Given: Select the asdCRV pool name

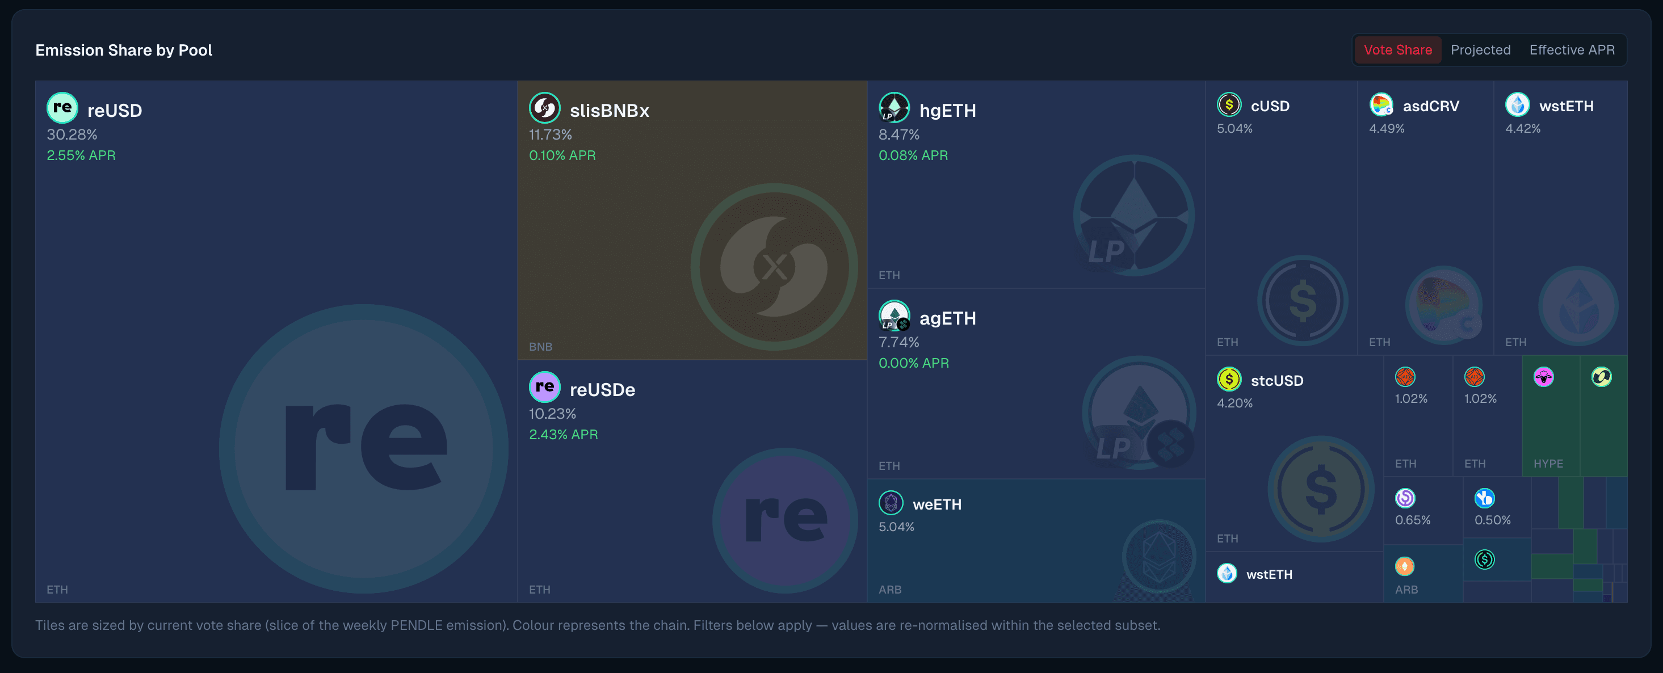Looking at the screenshot, I should [1431, 106].
